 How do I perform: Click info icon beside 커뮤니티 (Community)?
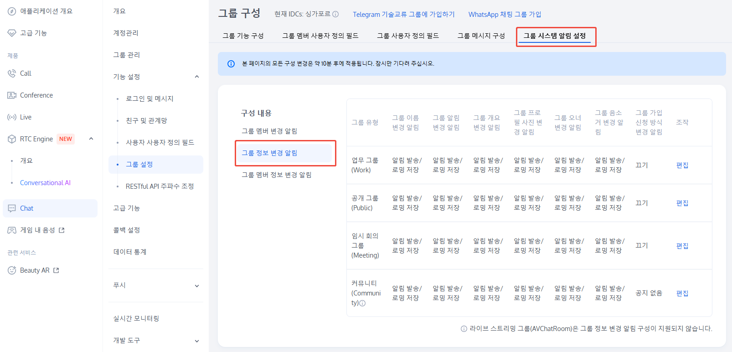[x=362, y=303]
